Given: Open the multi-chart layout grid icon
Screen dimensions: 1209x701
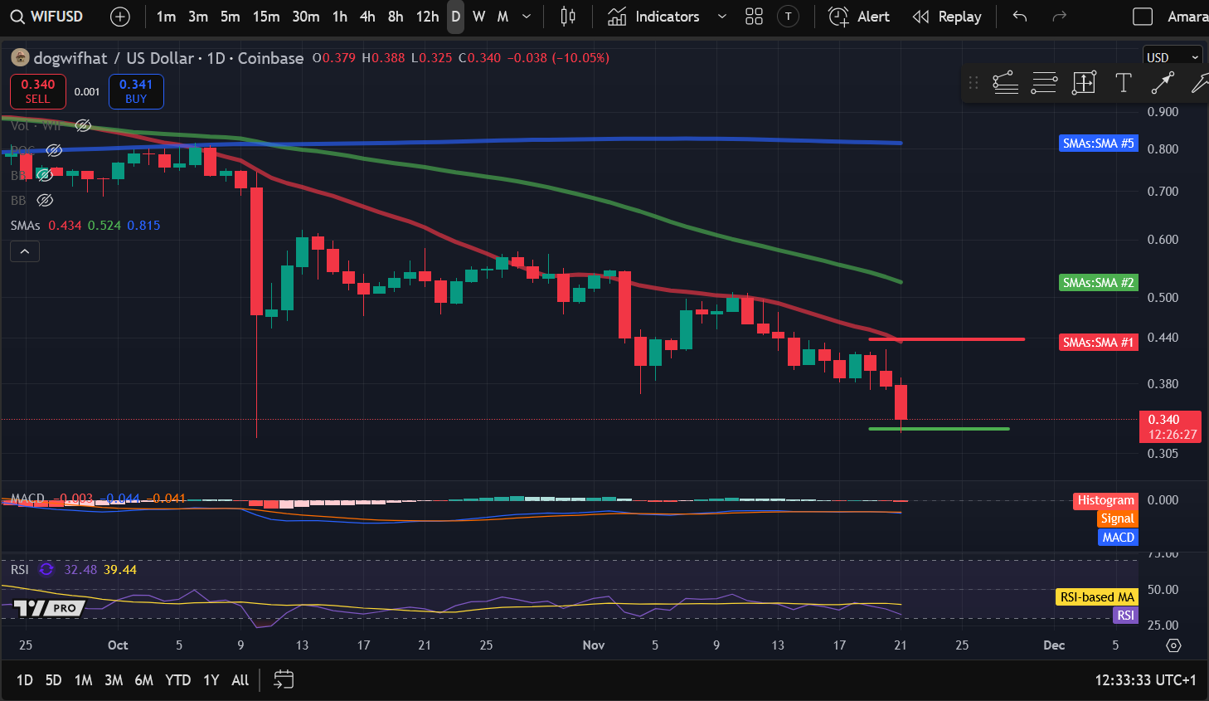Looking at the screenshot, I should [x=754, y=17].
